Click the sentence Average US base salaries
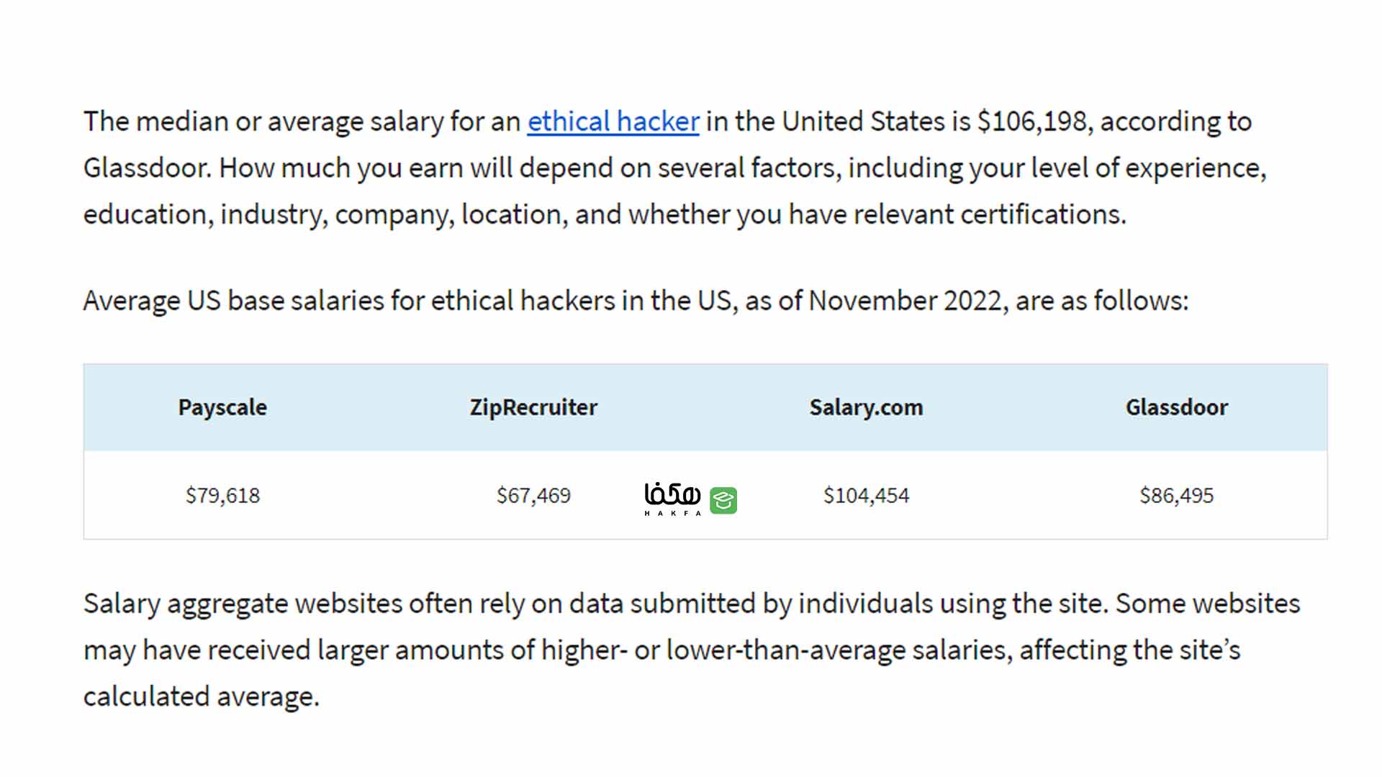This screenshot has width=1382, height=777. pyautogui.click(x=636, y=301)
